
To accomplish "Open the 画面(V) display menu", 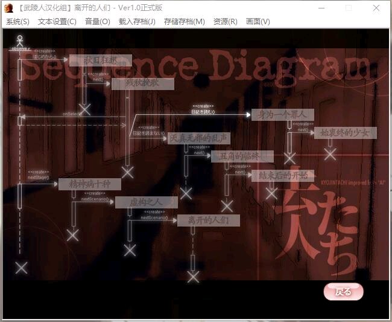I will pos(258,22).
